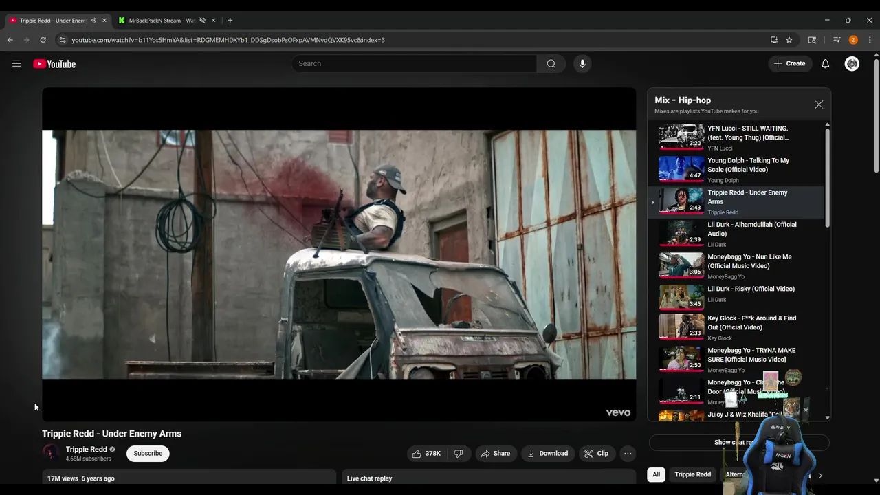Open the Chrome profile avatar
The width and height of the screenshot is (880, 495).
pyautogui.click(x=853, y=40)
